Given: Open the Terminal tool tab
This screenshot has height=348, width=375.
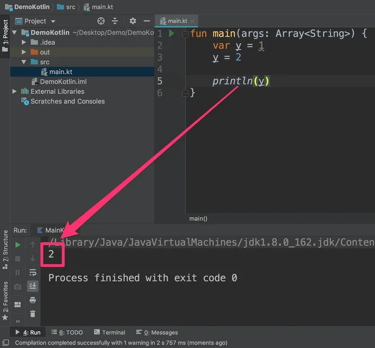Looking at the screenshot, I should point(109,332).
